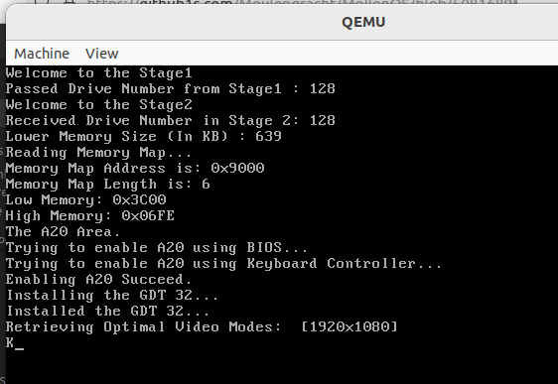This screenshot has height=384, width=558.
Task: Click the 'High Memory: 0x06FE' line
Action: (90, 216)
